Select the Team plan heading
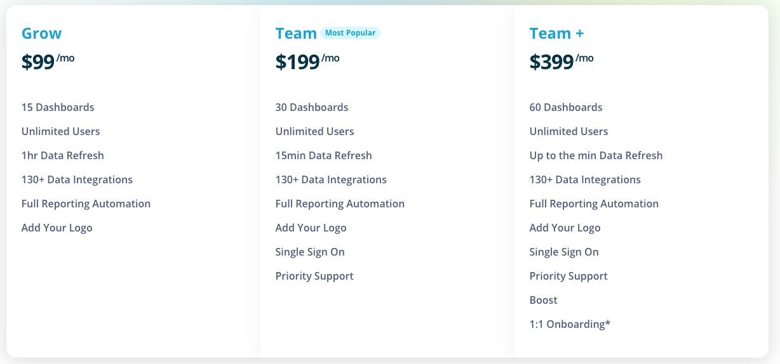 (x=296, y=34)
